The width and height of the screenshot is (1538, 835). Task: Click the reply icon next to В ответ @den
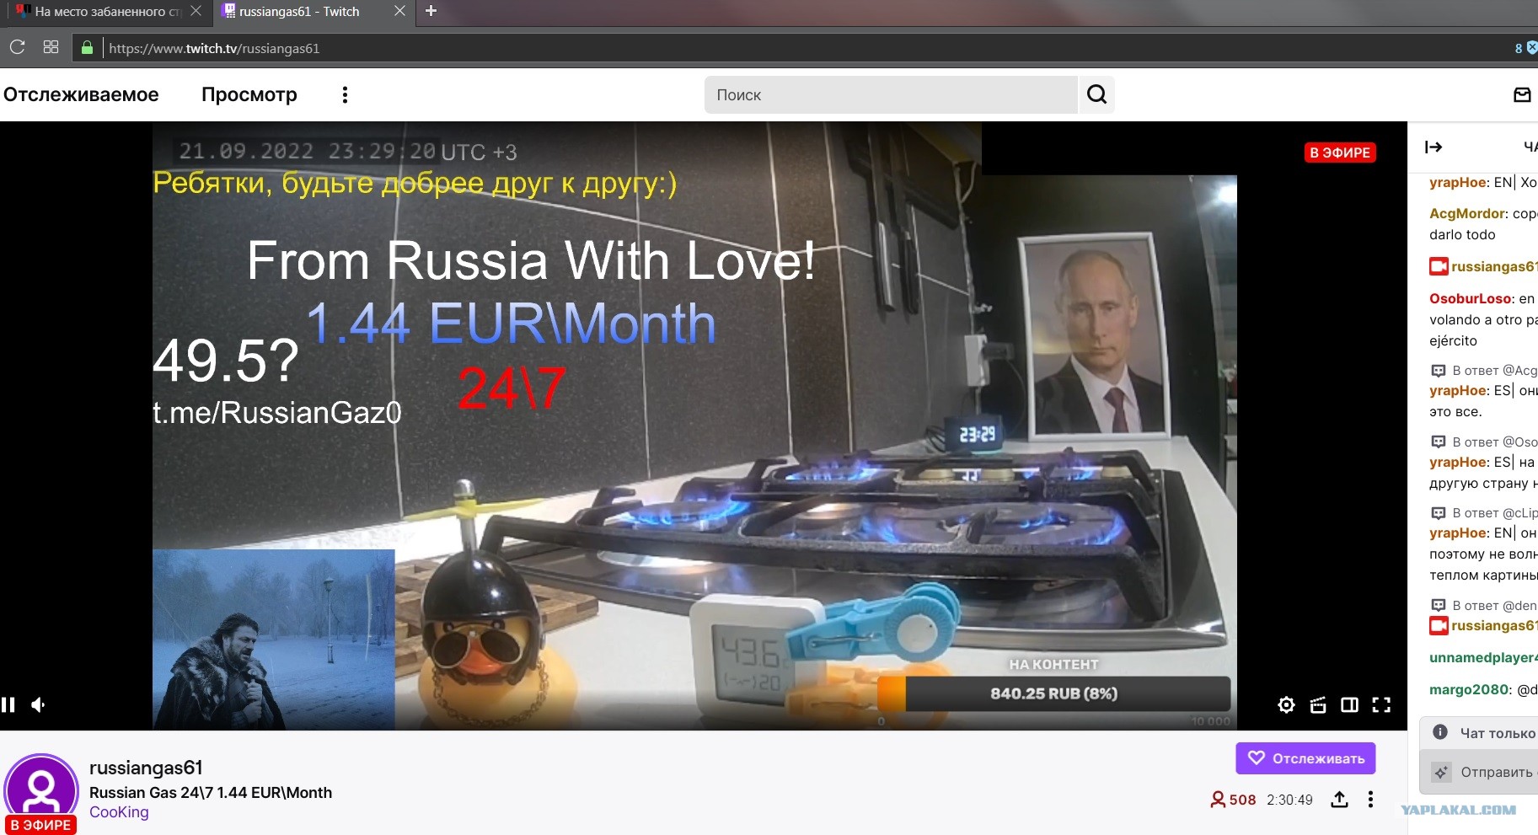click(x=1439, y=605)
